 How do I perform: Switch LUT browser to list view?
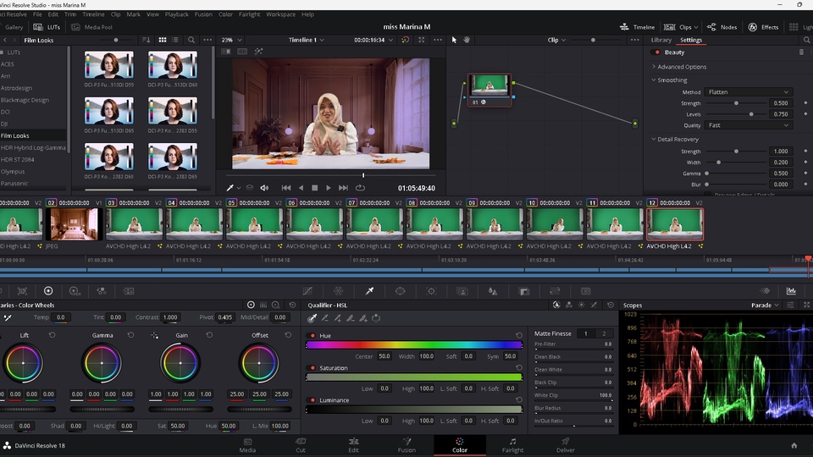(x=175, y=40)
